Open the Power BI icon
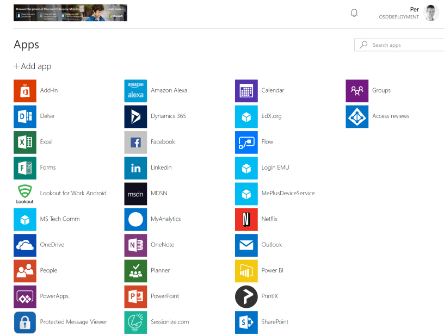The height and width of the screenshot is (335, 444). click(246, 271)
